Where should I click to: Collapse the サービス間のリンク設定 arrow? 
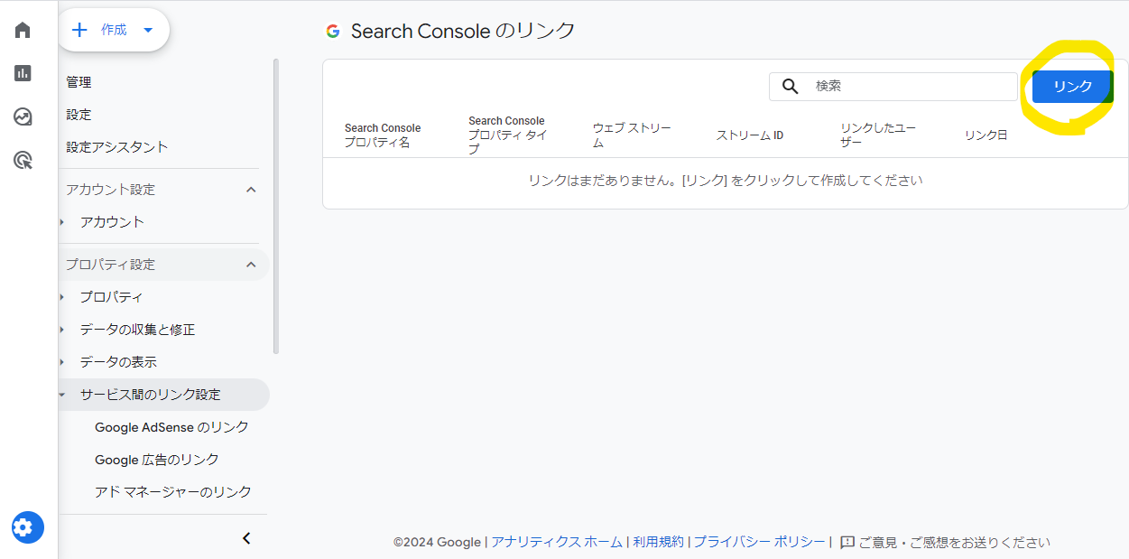click(62, 395)
